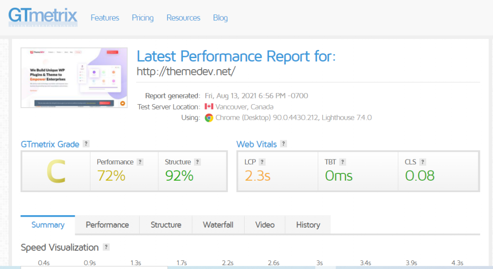The image size is (493, 269).
Task: Click the 72% performance value
Action: [x=111, y=176]
